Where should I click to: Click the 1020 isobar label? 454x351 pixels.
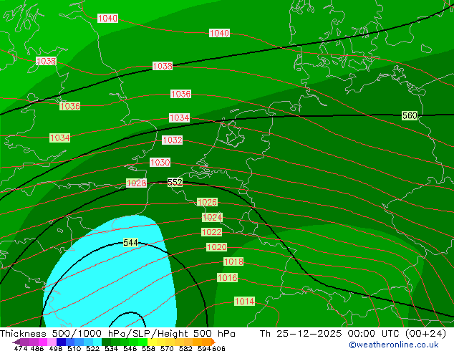216,247
